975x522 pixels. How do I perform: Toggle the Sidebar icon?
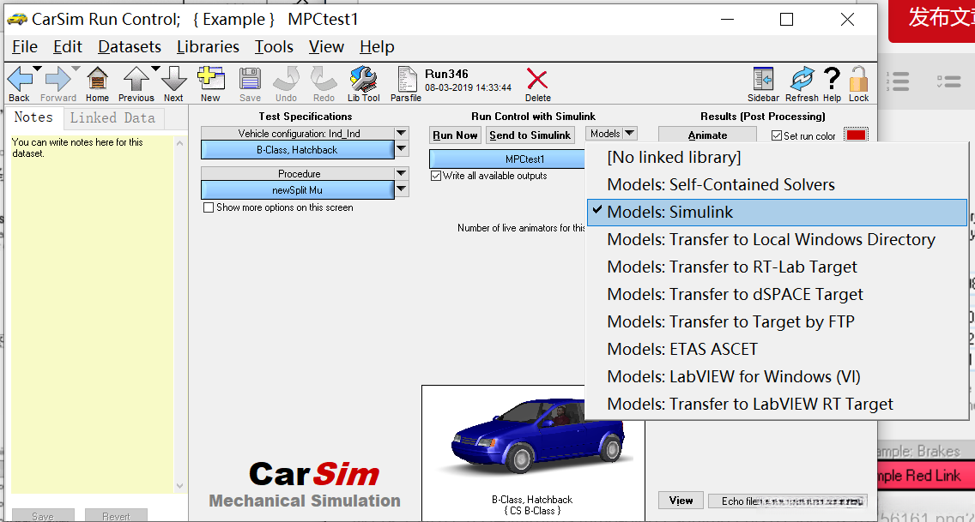tap(763, 79)
